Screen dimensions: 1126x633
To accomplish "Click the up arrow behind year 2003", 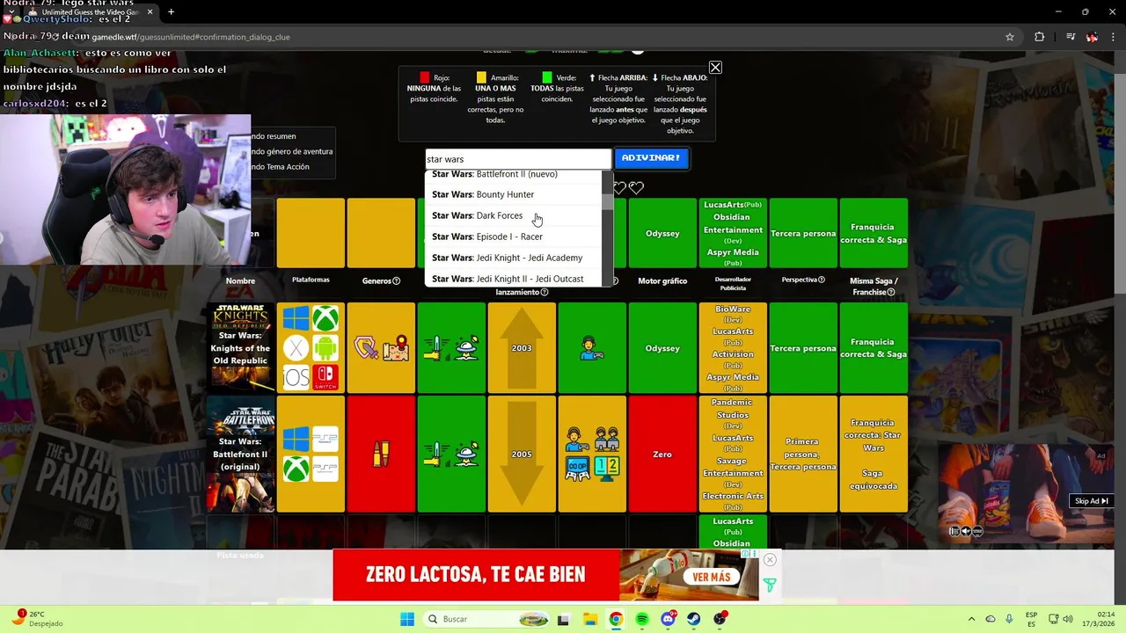I will pos(522,348).
